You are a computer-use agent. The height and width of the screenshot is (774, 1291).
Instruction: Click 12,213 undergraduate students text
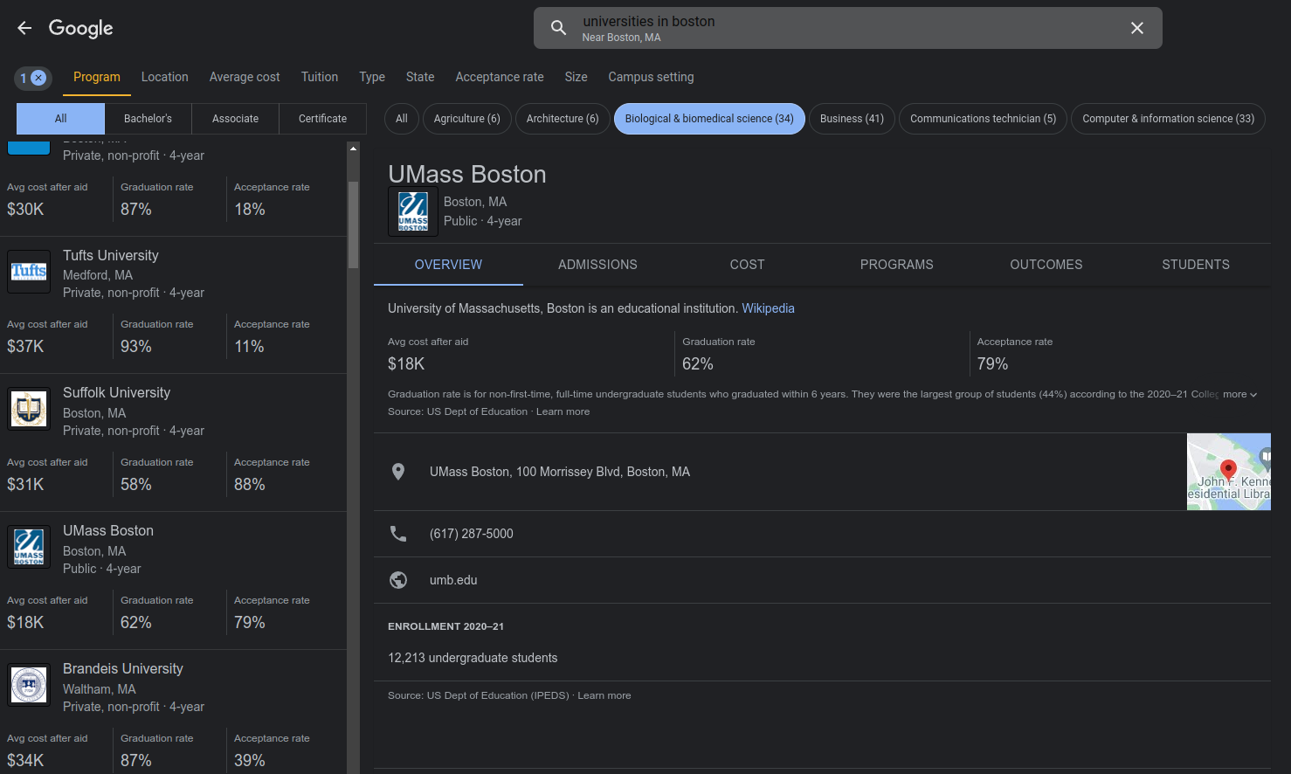473,658
